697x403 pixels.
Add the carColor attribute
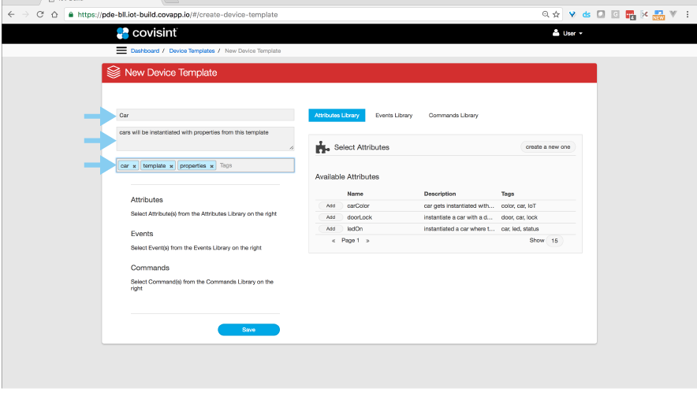[x=330, y=205]
